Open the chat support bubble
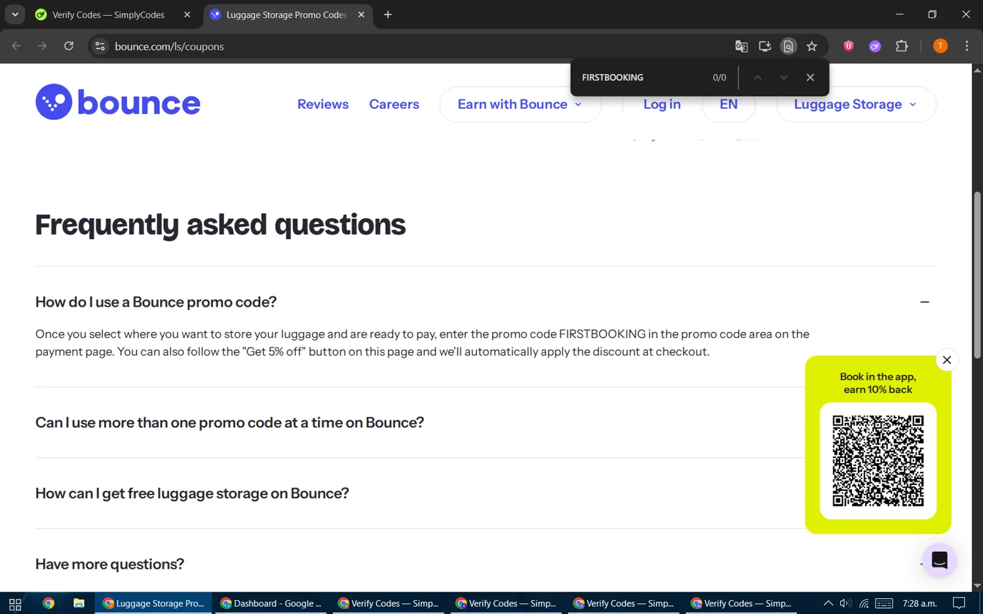This screenshot has width=983, height=614. [940, 560]
